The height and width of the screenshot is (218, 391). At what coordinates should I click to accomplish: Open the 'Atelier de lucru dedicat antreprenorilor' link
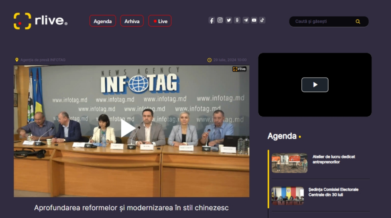334,159
